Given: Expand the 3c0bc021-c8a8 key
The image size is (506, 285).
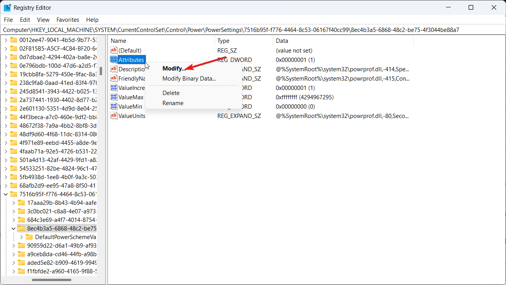Looking at the screenshot, I should (14, 211).
